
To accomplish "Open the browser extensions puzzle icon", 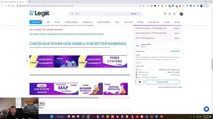I will (x=194, y=6).
